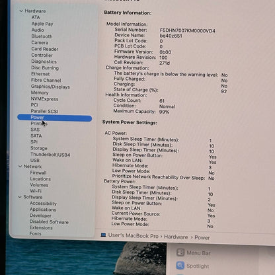This screenshot has width=275, height=275.
Task: Select Graphics/Displays in the sidebar
Action: [x=50, y=87]
